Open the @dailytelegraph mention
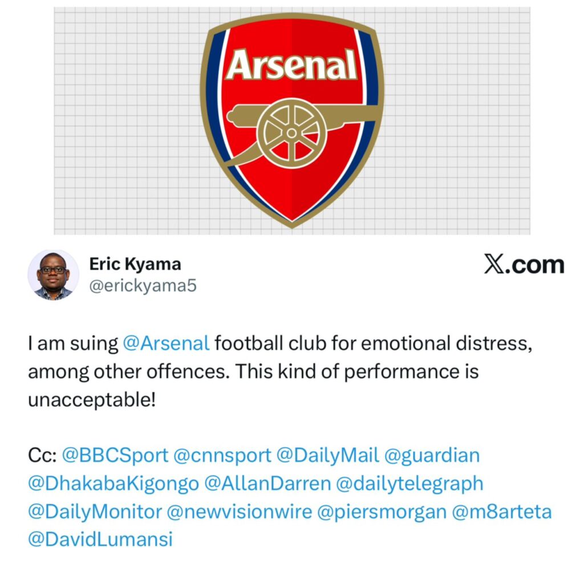The width and height of the screenshot is (584, 584). click(x=409, y=483)
